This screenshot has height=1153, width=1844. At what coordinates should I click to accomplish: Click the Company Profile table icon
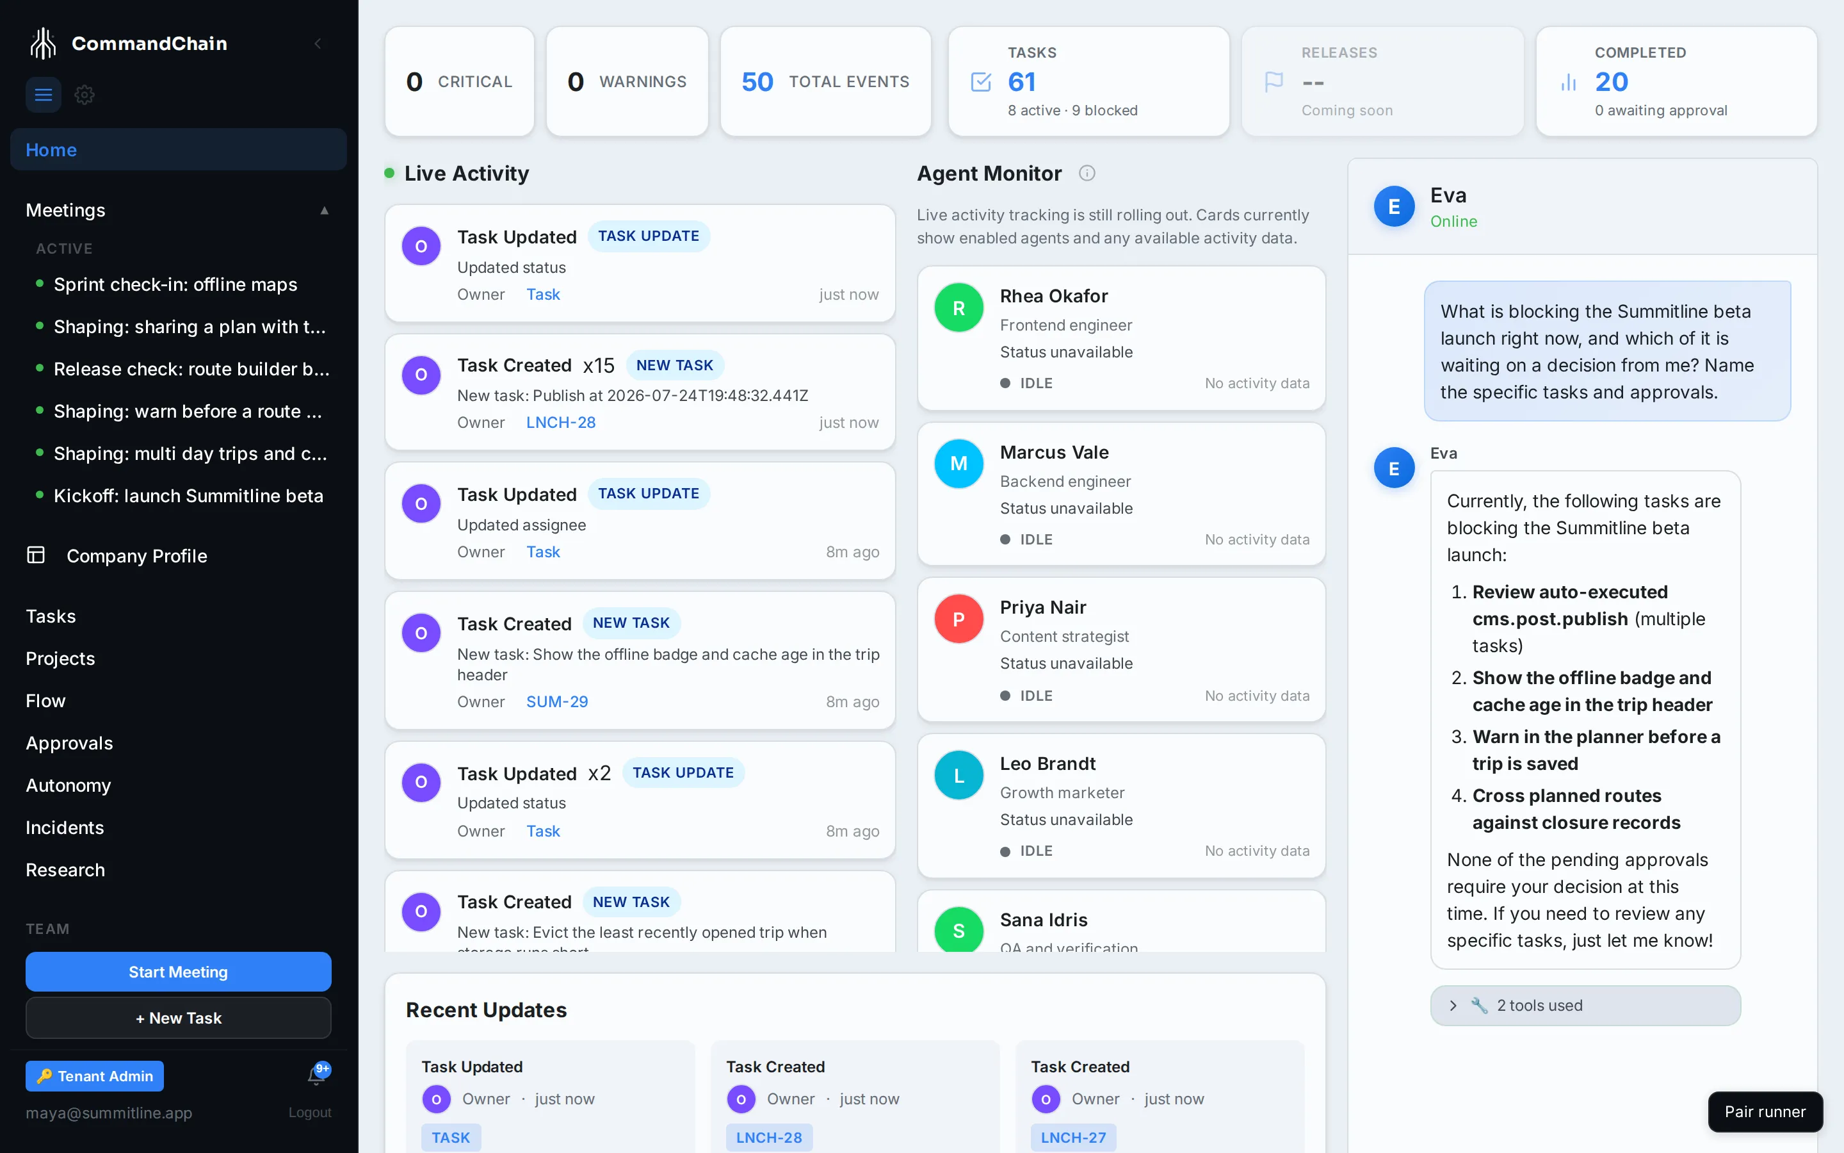point(36,555)
